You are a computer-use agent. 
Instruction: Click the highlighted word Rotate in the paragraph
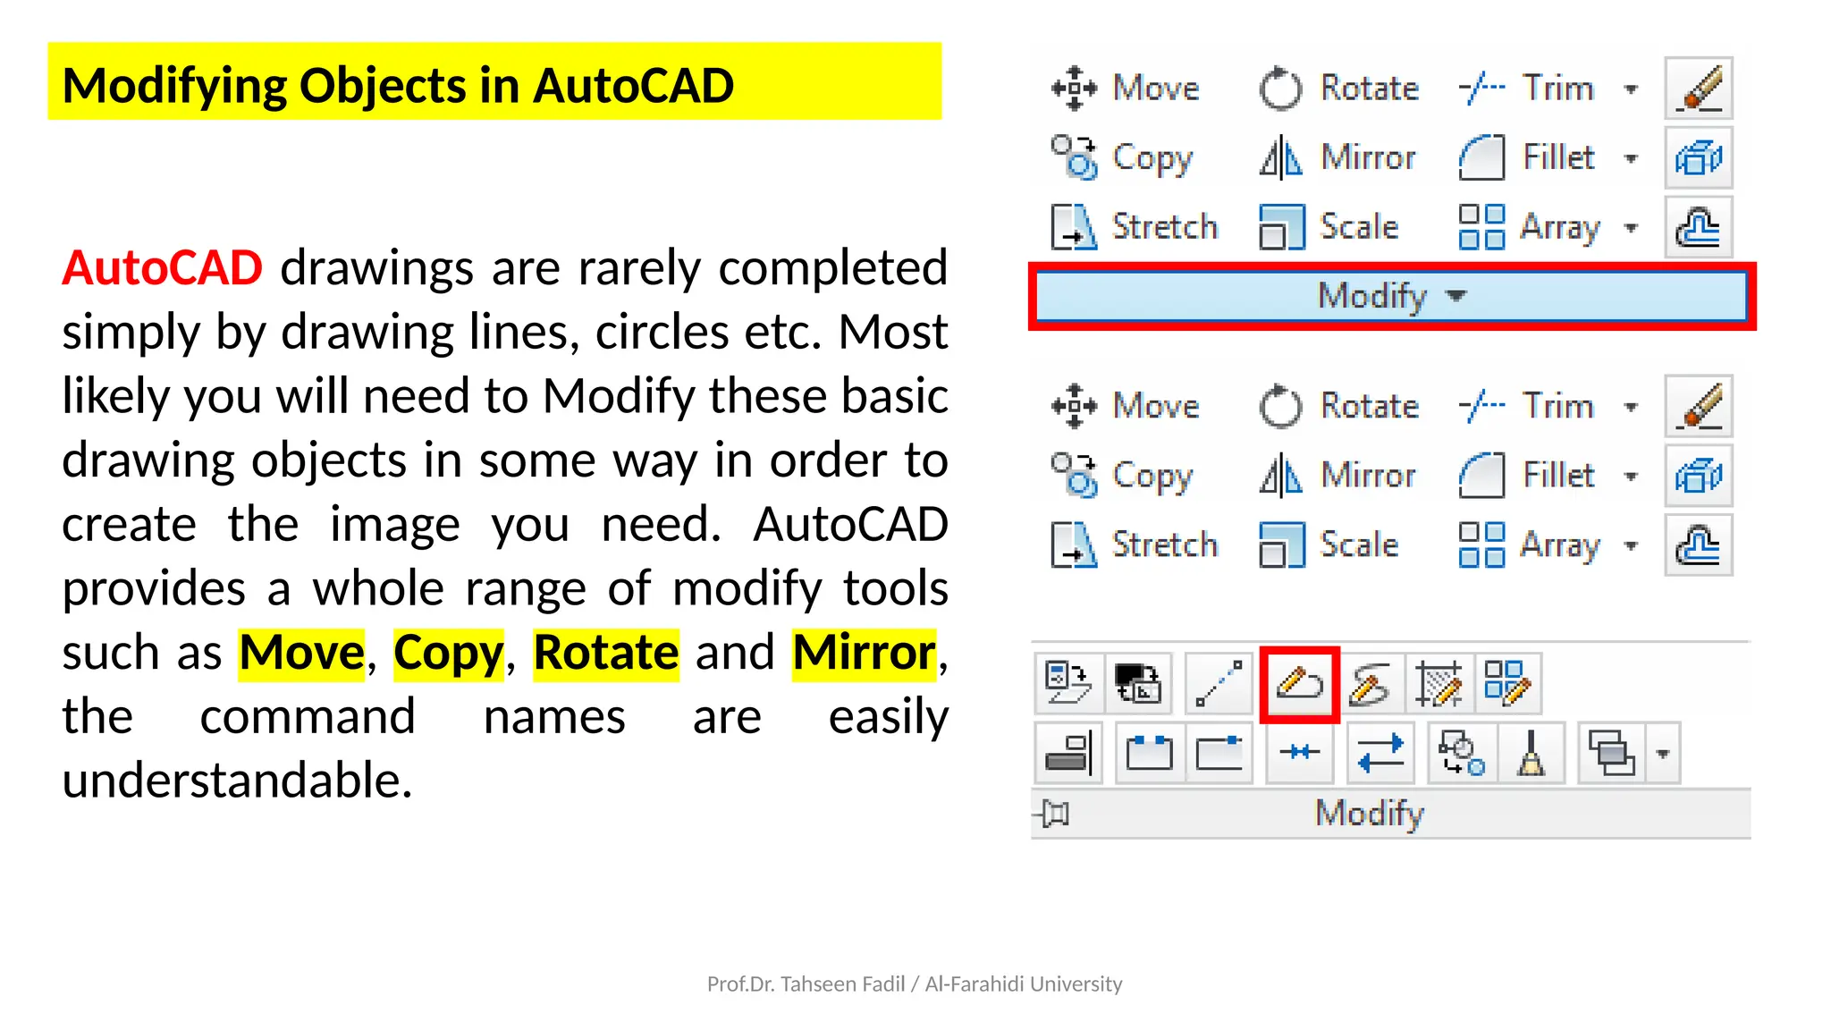point(606,653)
